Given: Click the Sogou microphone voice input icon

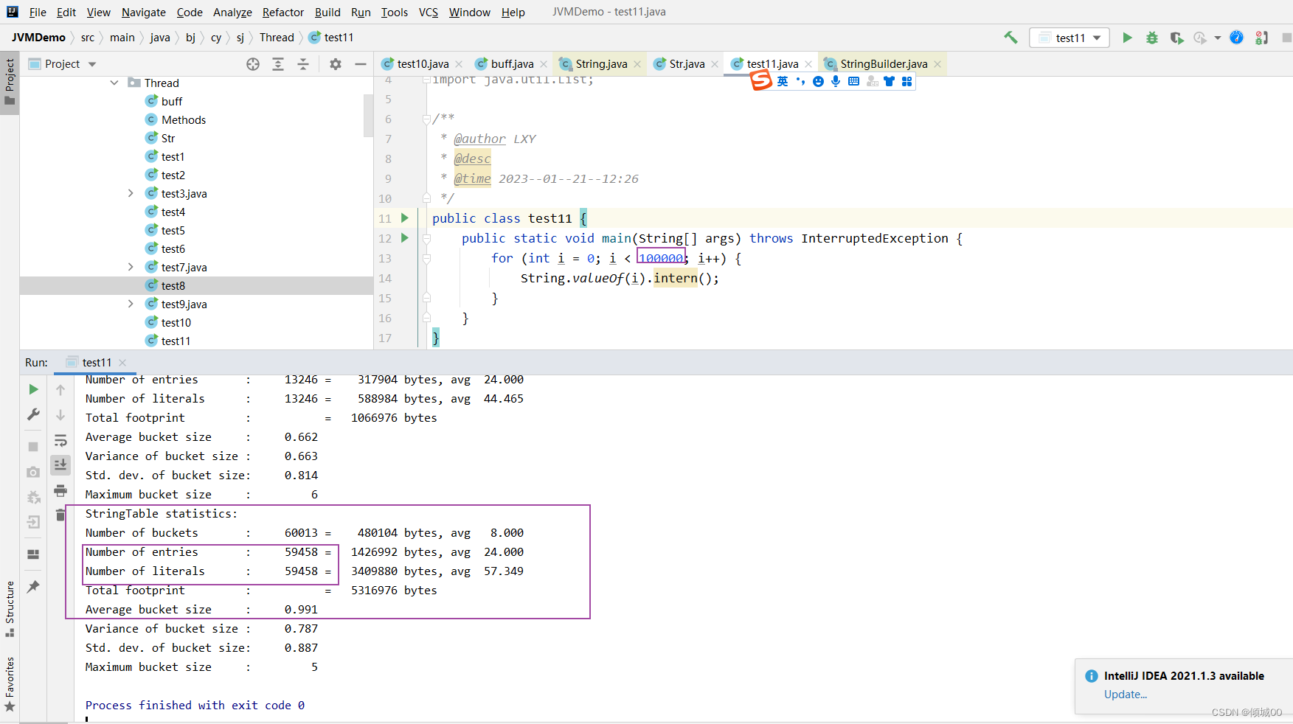Looking at the screenshot, I should (836, 81).
